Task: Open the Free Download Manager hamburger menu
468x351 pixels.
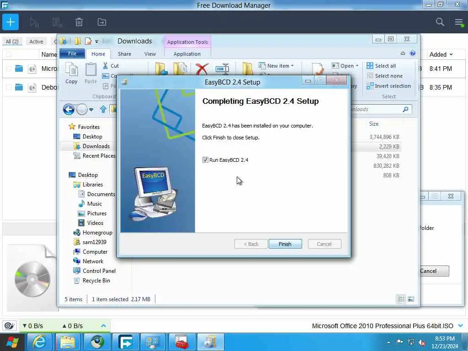Action: point(459,22)
